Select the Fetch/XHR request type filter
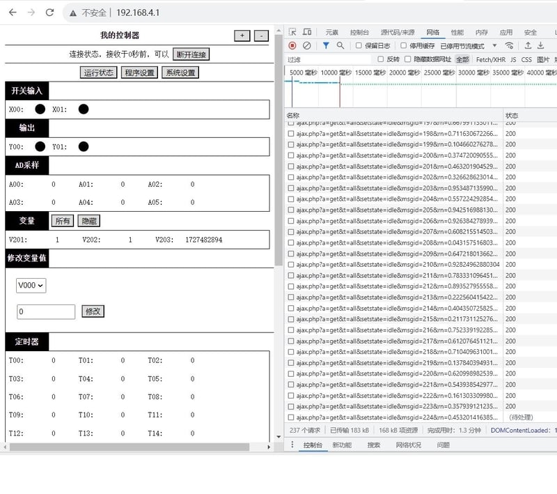 point(490,59)
